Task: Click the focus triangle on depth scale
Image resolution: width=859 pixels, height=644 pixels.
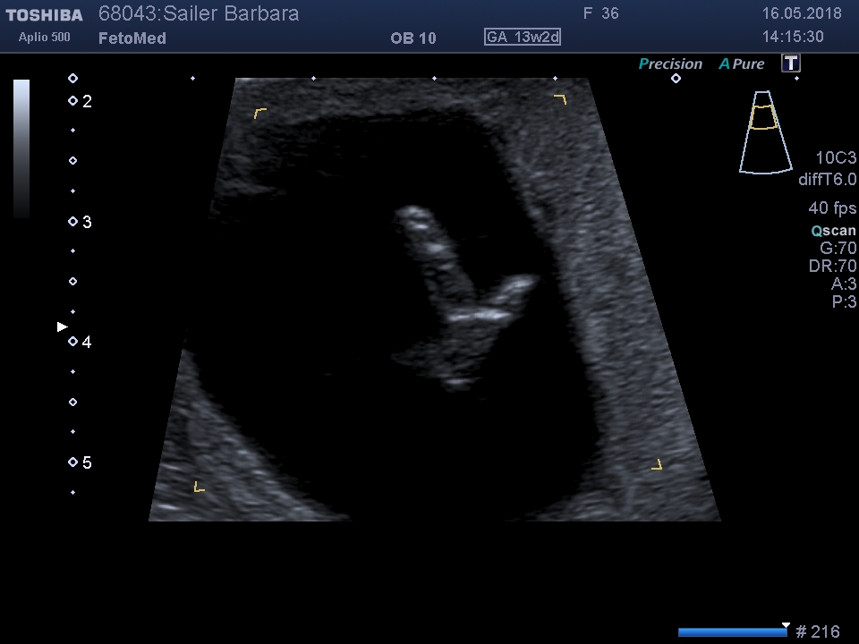Action: point(62,327)
